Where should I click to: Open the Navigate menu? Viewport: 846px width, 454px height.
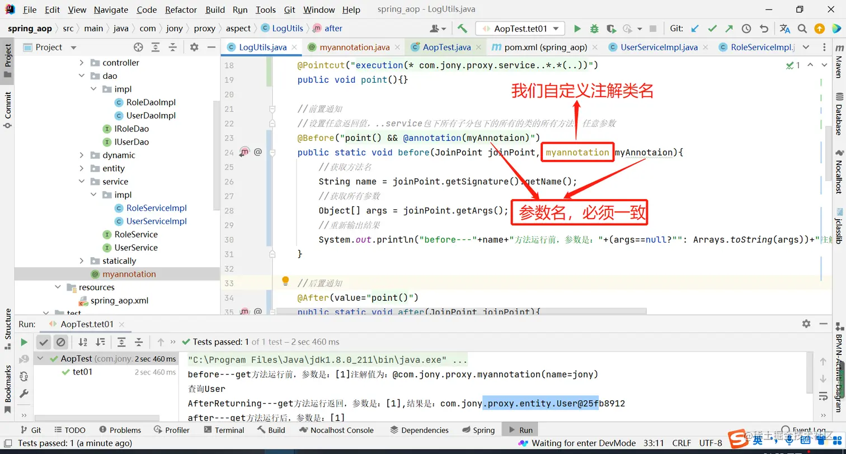point(111,10)
